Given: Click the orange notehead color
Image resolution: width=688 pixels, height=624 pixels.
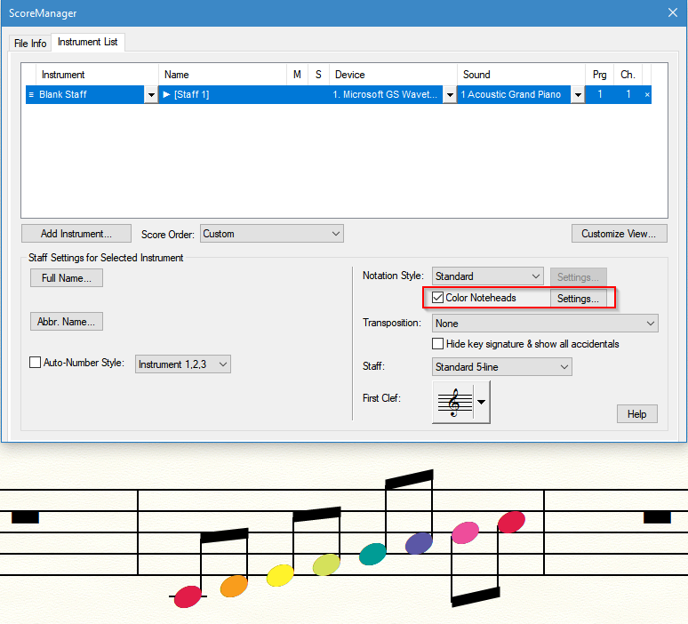Looking at the screenshot, I should pyautogui.click(x=234, y=586).
